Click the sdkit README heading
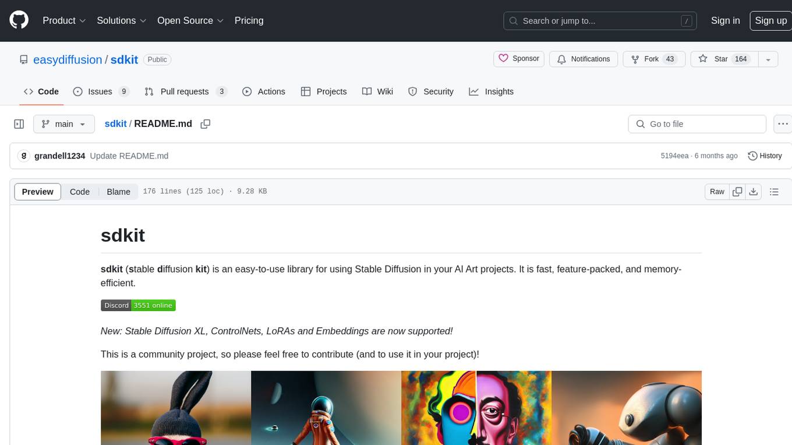Image resolution: width=792 pixels, height=445 pixels. 123,235
